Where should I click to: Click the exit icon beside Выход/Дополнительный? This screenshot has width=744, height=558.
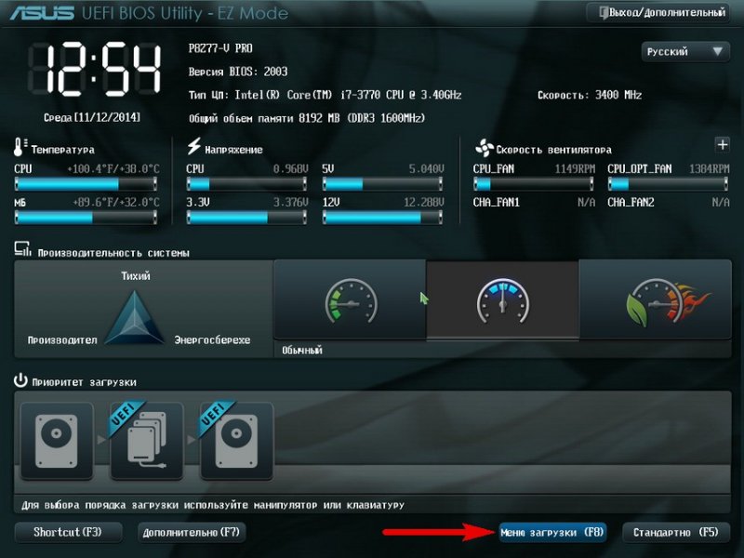coord(603,12)
